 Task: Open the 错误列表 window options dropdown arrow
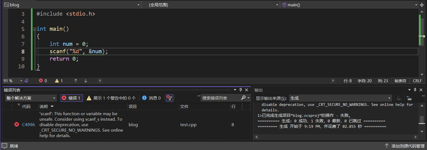click(235, 90)
